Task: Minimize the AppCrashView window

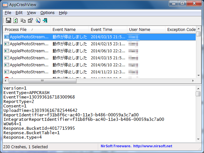Action: coord(174,4)
